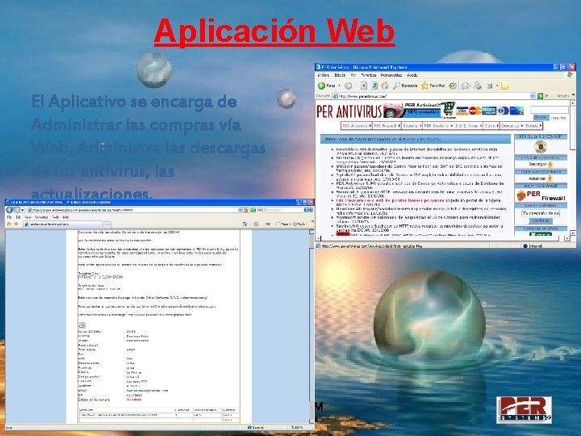Print page from PER Antivirus browser toolbar
This screenshot has width=581, height=436.
click(x=478, y=86)
